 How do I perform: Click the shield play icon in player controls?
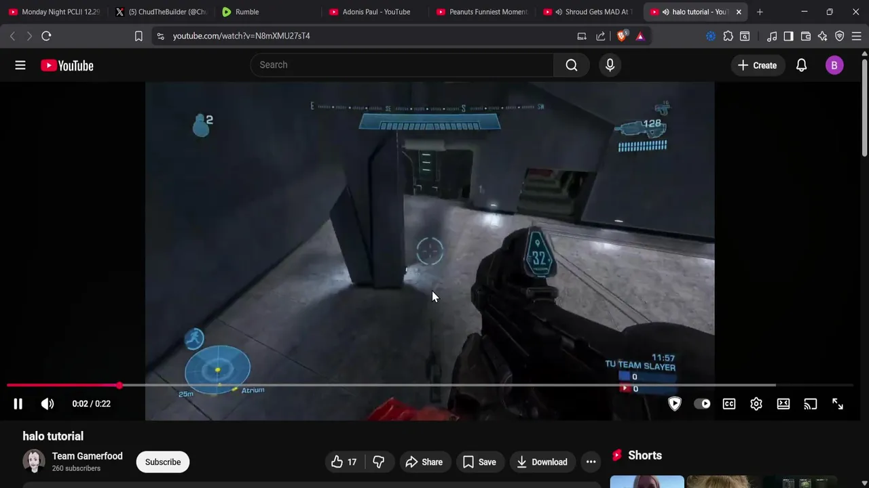coord(675,404)
